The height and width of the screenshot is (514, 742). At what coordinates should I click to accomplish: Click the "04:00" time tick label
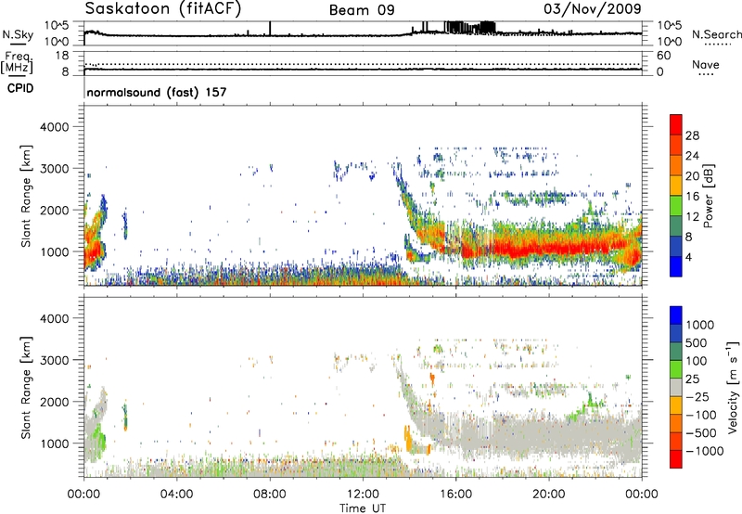point(176,495)
